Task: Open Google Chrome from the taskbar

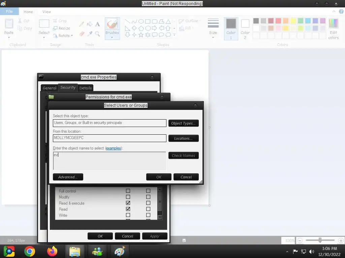Action: 30,251
